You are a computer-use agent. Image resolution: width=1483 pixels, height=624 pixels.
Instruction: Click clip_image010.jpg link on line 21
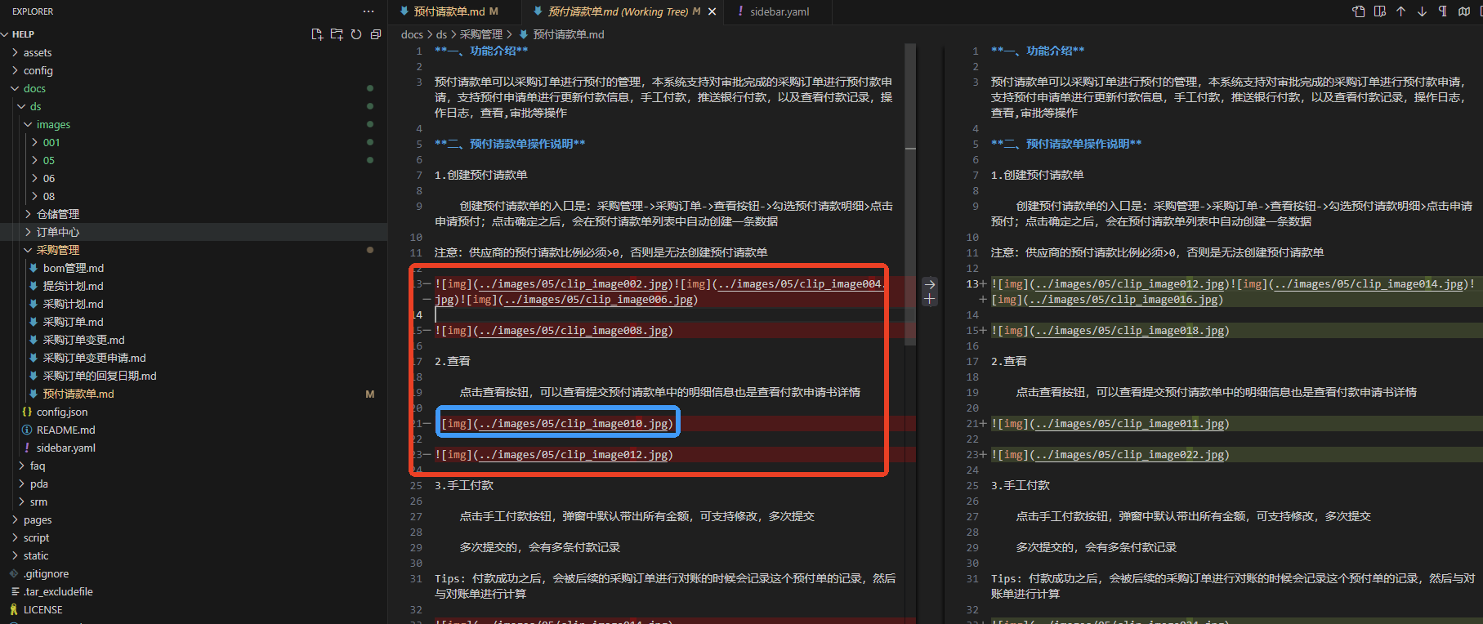tap(574, 423)
